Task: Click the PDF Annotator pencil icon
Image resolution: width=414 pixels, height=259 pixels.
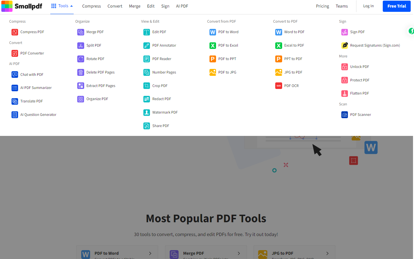Action: point(147,45)
